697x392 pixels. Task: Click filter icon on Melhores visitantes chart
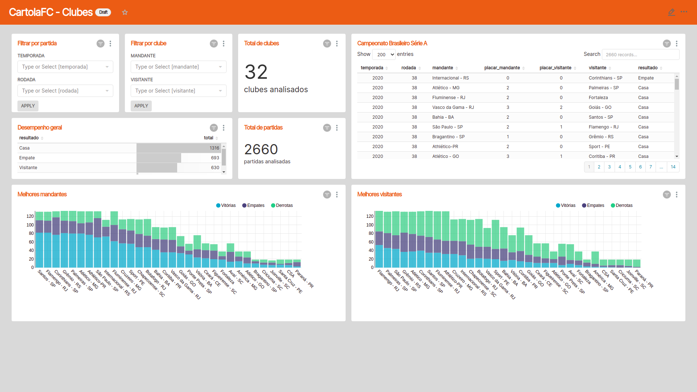667,195
